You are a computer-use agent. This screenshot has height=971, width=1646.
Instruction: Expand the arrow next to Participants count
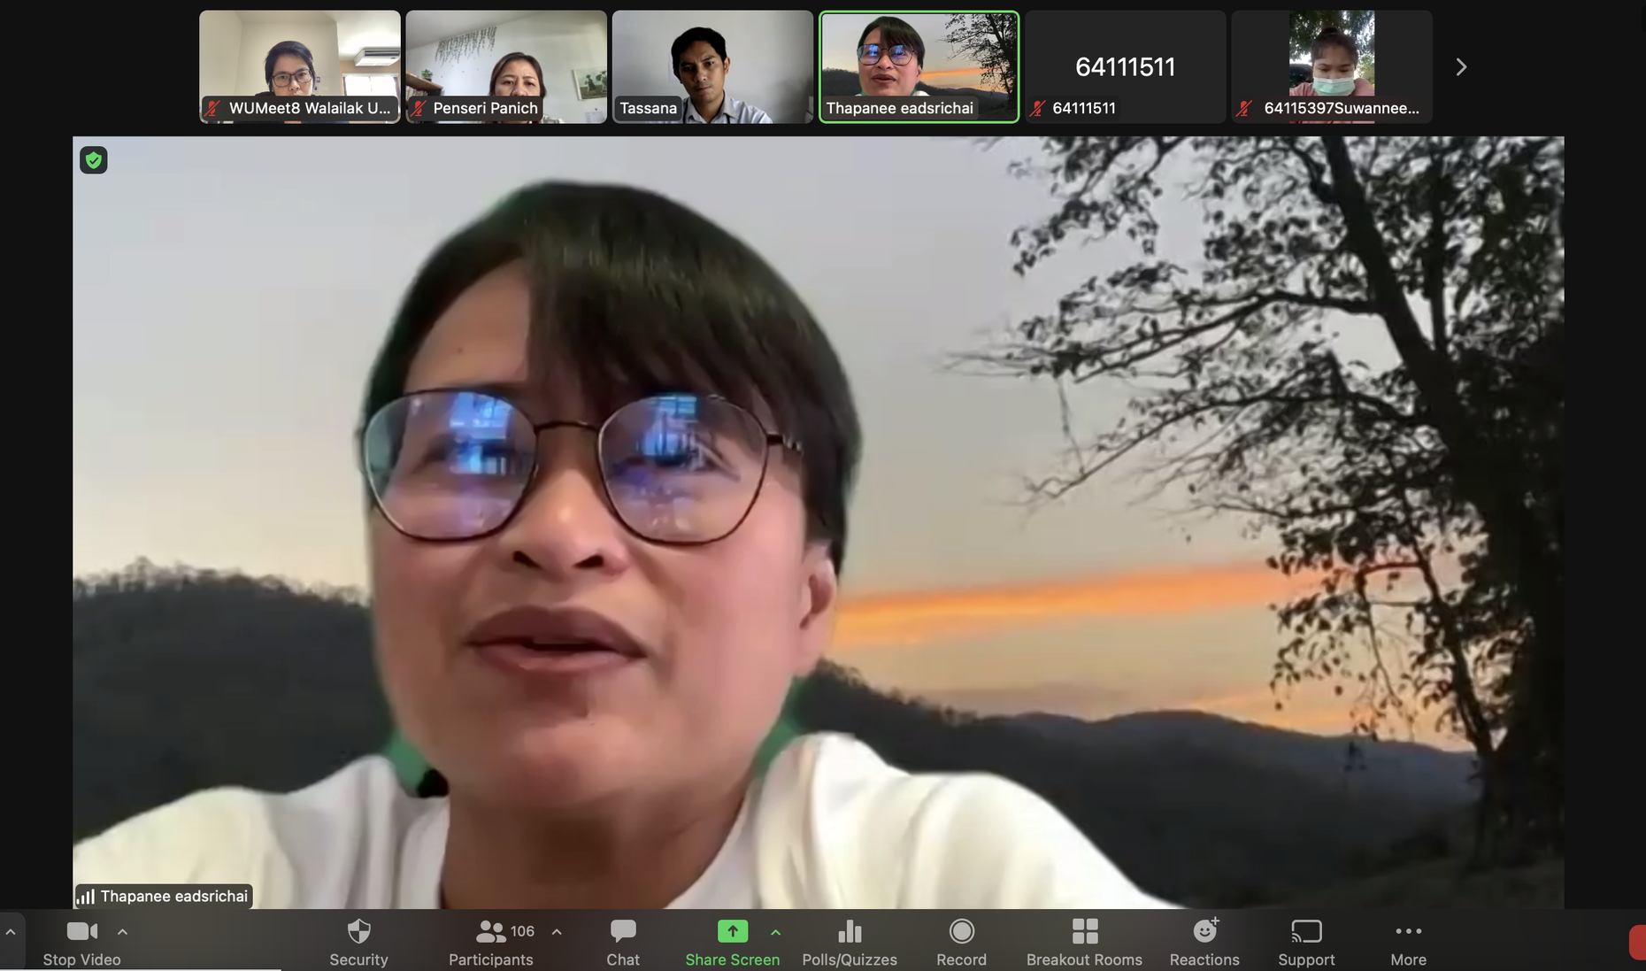coord(557,932)
